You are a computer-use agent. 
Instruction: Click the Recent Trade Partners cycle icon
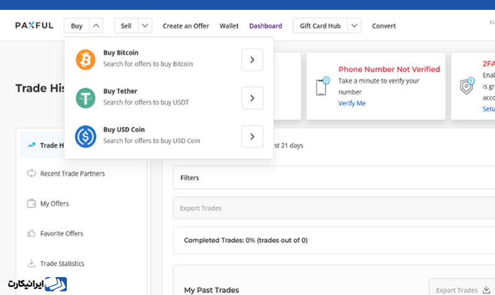(x=32, y=173)
